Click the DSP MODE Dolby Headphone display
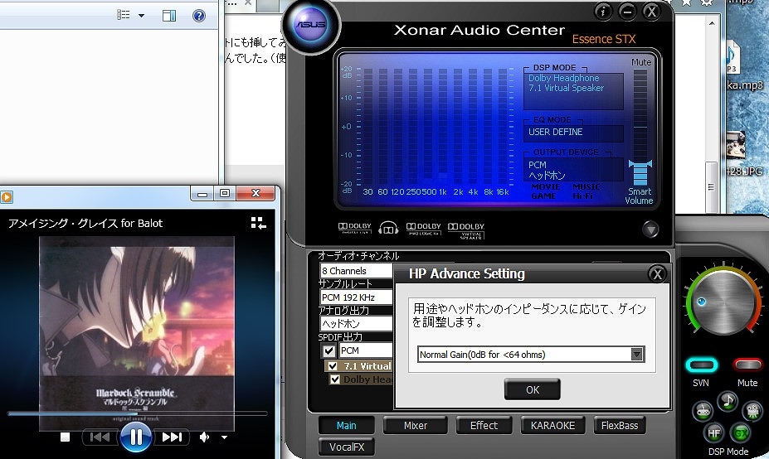The height and width of the screenshot is (459, 769). pos(573,91)
